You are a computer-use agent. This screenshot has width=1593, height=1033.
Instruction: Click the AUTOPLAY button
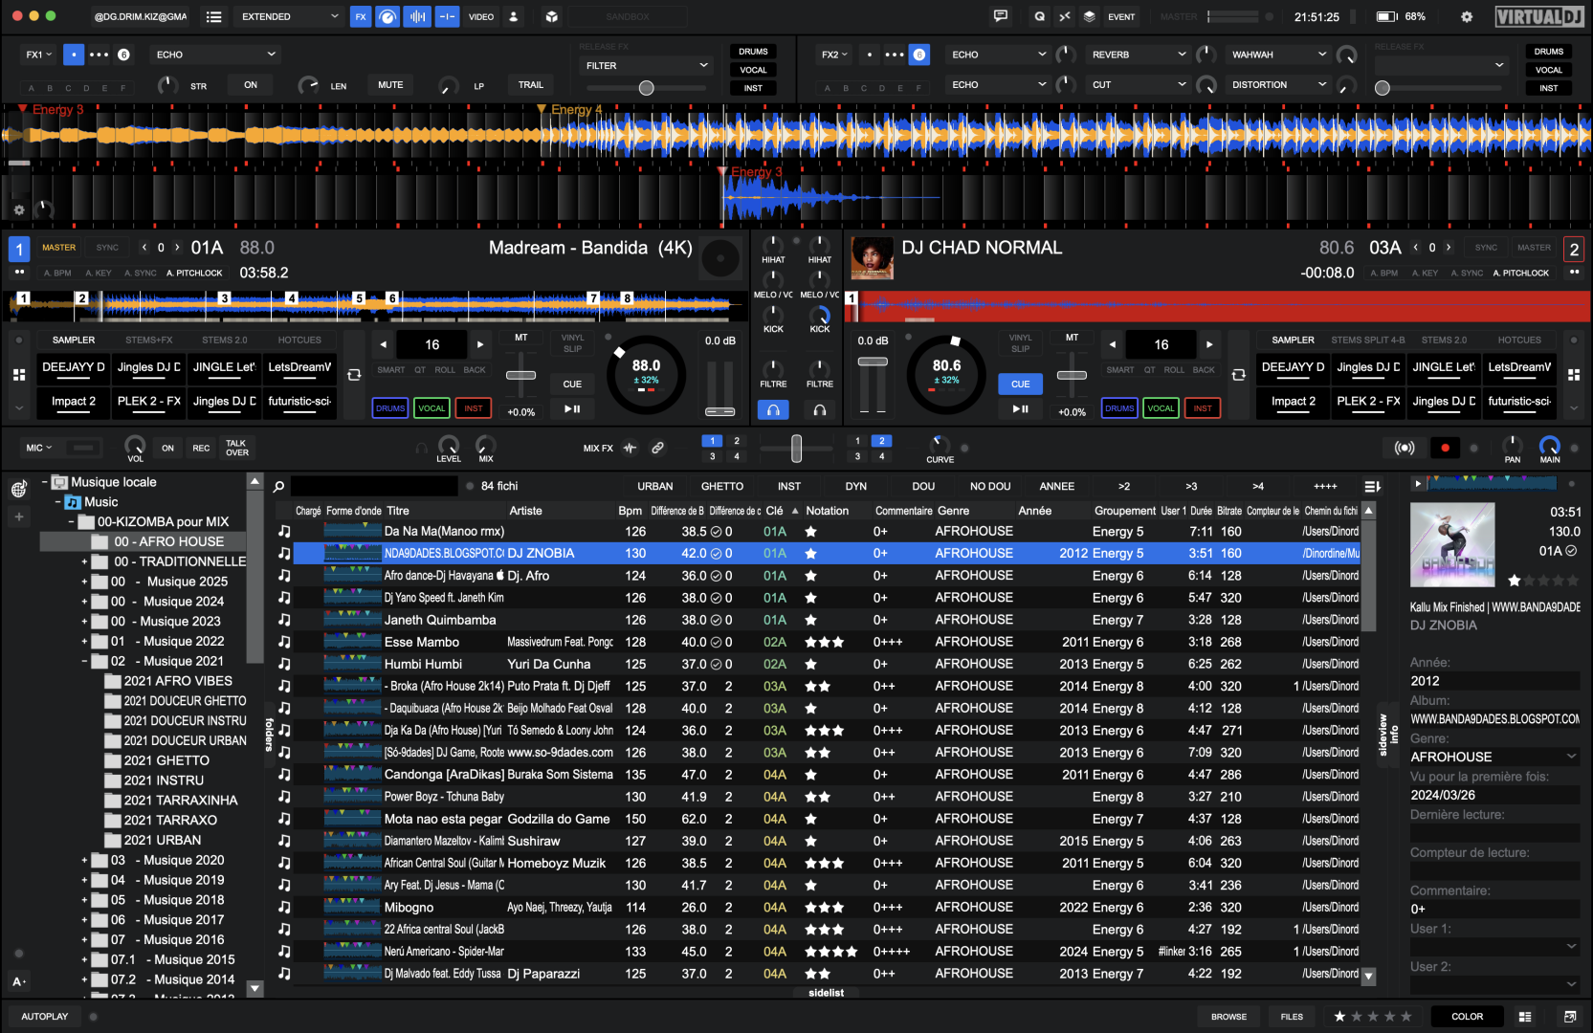pyautogui.click(x=45, y=1017)
